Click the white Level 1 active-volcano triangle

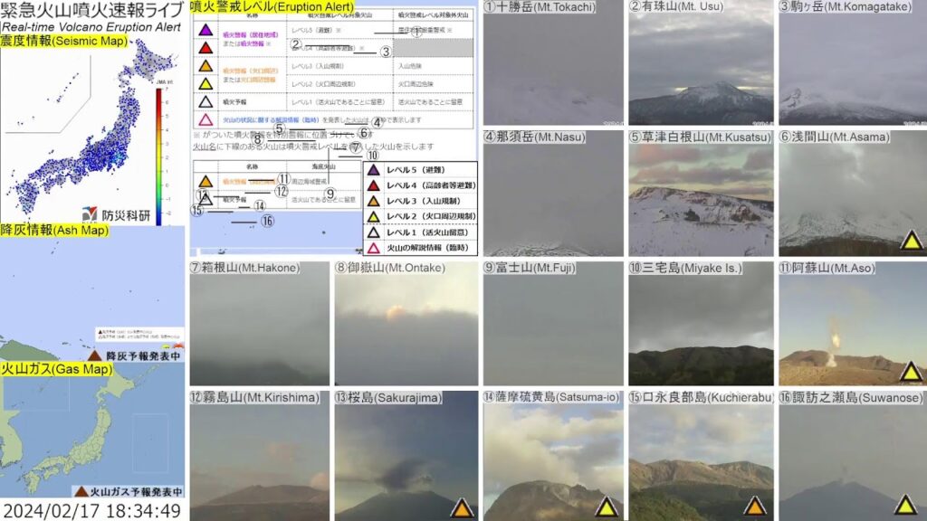373,232
